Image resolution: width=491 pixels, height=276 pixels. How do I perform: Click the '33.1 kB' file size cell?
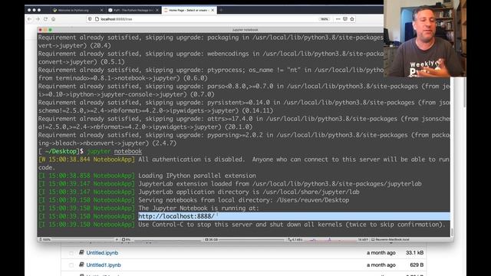coord(414,252)
